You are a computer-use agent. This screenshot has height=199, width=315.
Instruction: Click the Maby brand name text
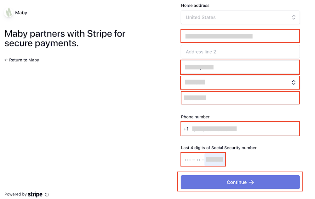click(21, 13)
